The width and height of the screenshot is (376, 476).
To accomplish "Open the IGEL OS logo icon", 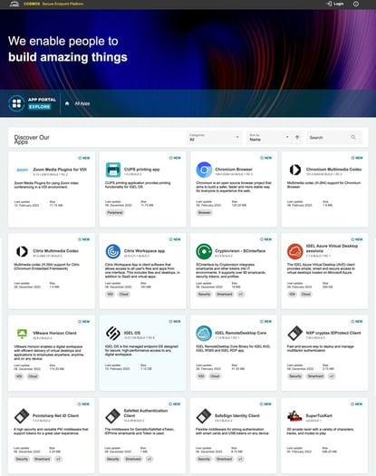I will click(113, 334).
